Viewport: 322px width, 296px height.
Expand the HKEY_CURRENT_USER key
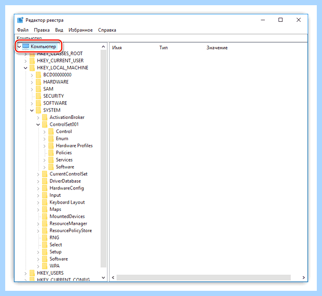point(25,61)
